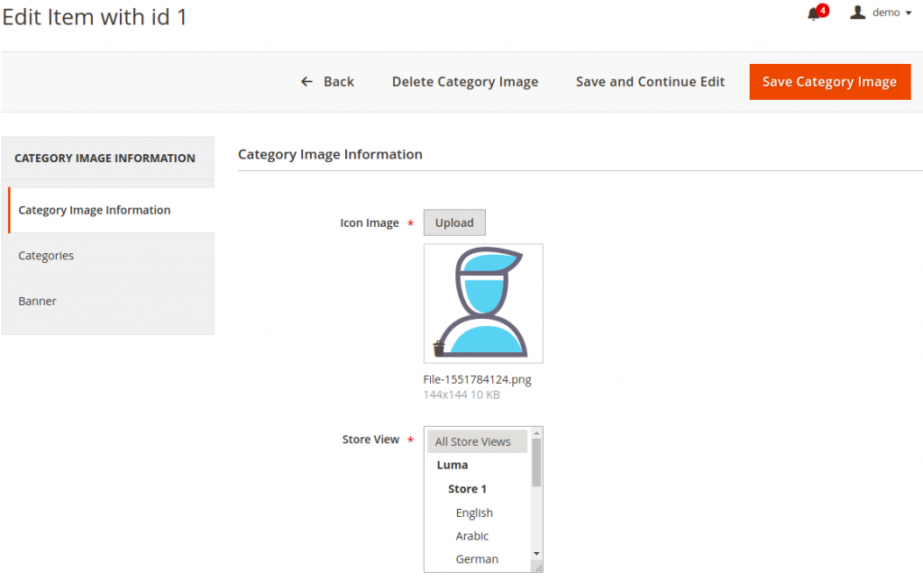The image size is (923, 580).
Task: Click the File-1551784124.png filename label
Action: (x=478, y=379)
